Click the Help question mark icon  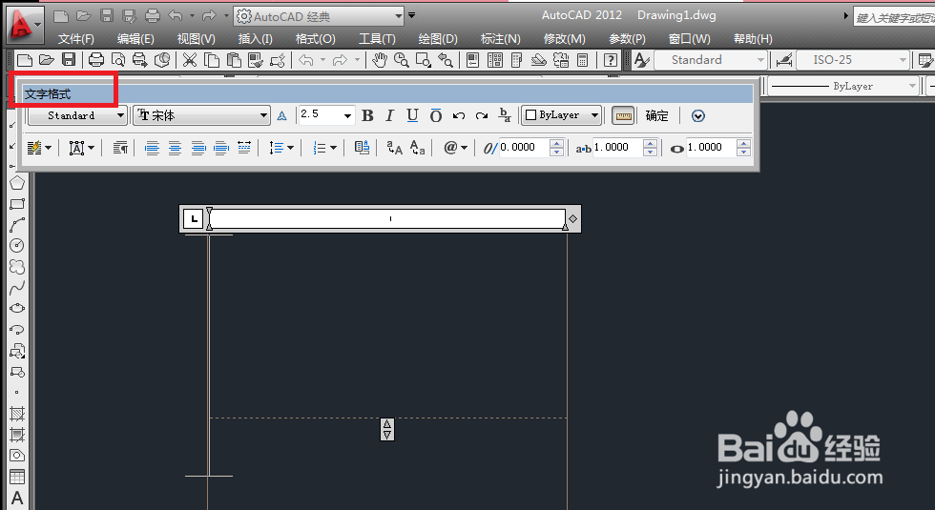coord(610,59)
